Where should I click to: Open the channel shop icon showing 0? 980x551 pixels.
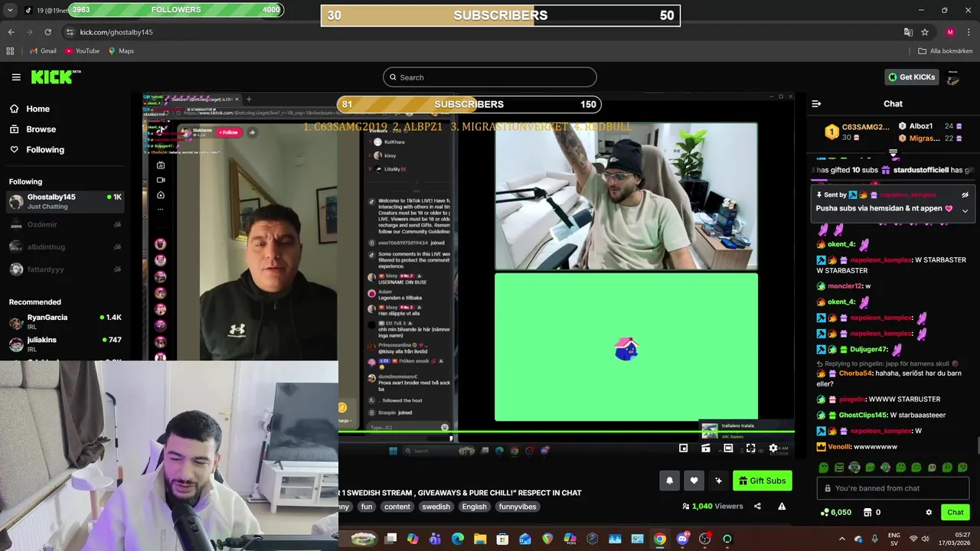pos(872,513)
